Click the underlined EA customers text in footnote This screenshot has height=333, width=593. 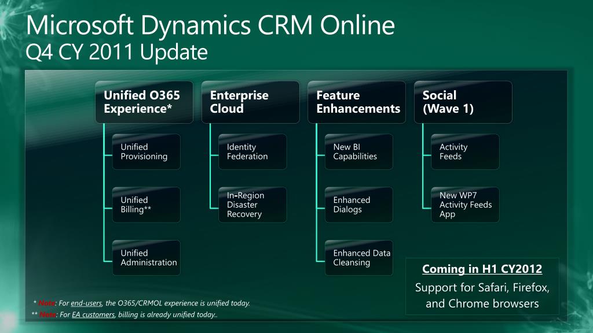93,314
